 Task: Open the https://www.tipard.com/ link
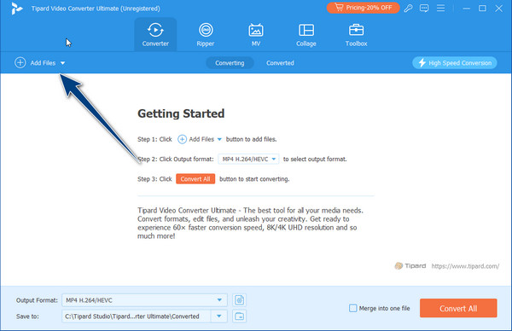[x=465, y=266]
